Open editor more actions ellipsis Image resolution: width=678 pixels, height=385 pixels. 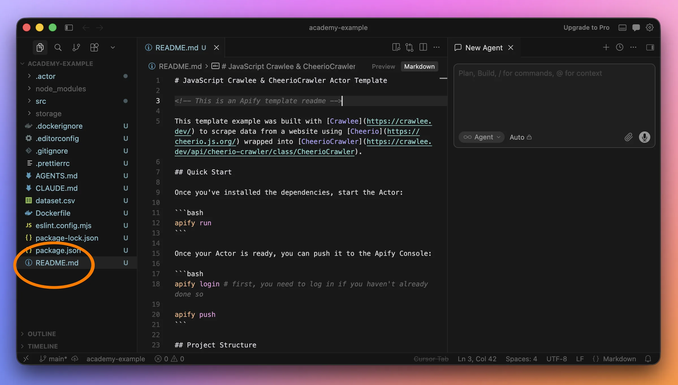click(x=437, y=47)
